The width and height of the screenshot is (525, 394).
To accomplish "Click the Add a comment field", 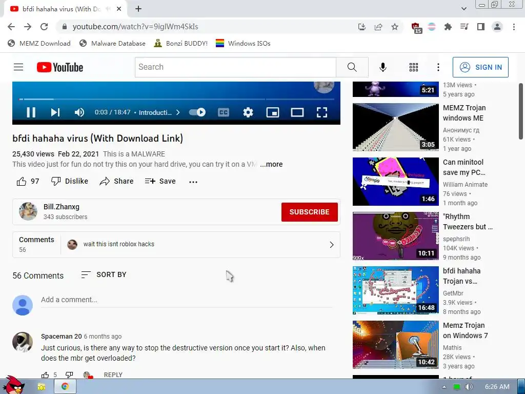I will point(187,300).
